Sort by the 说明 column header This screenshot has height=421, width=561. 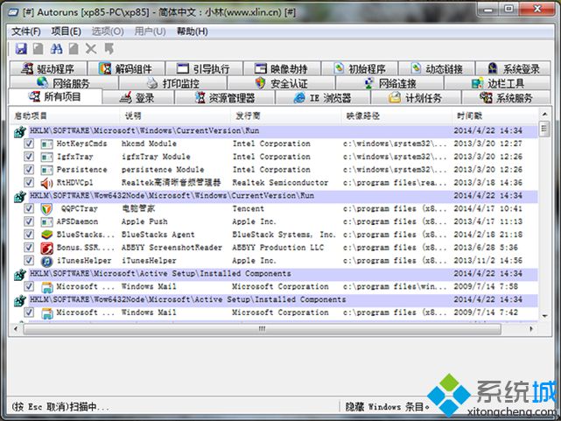[x=176, y=116]
